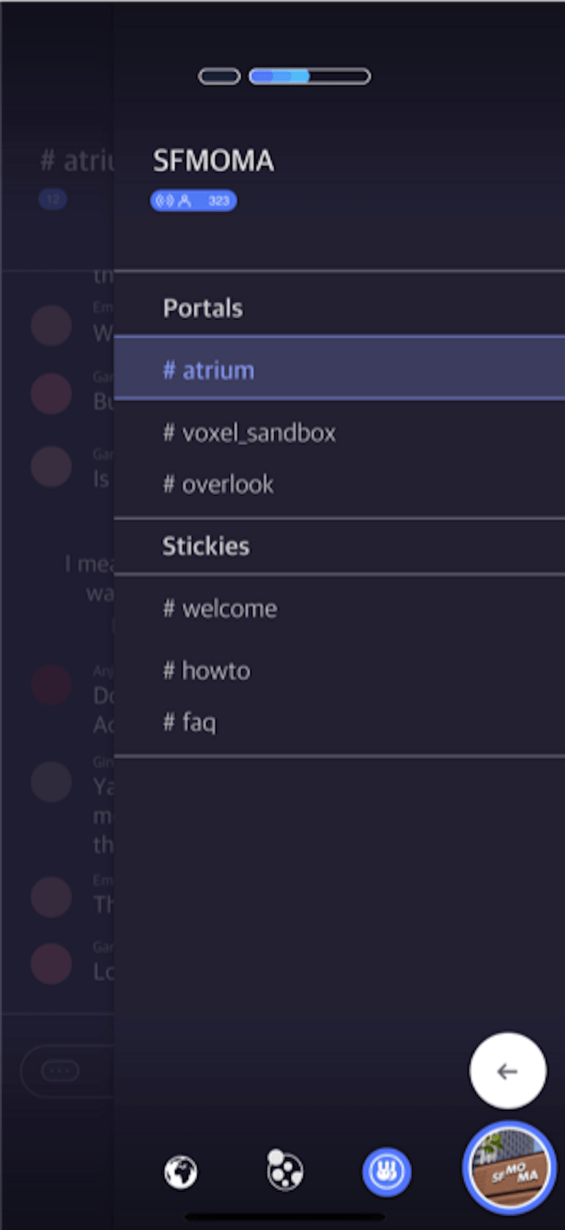Tap the SFMOMA title at top
The image size is (565, 1230).
tap(213, 161)
